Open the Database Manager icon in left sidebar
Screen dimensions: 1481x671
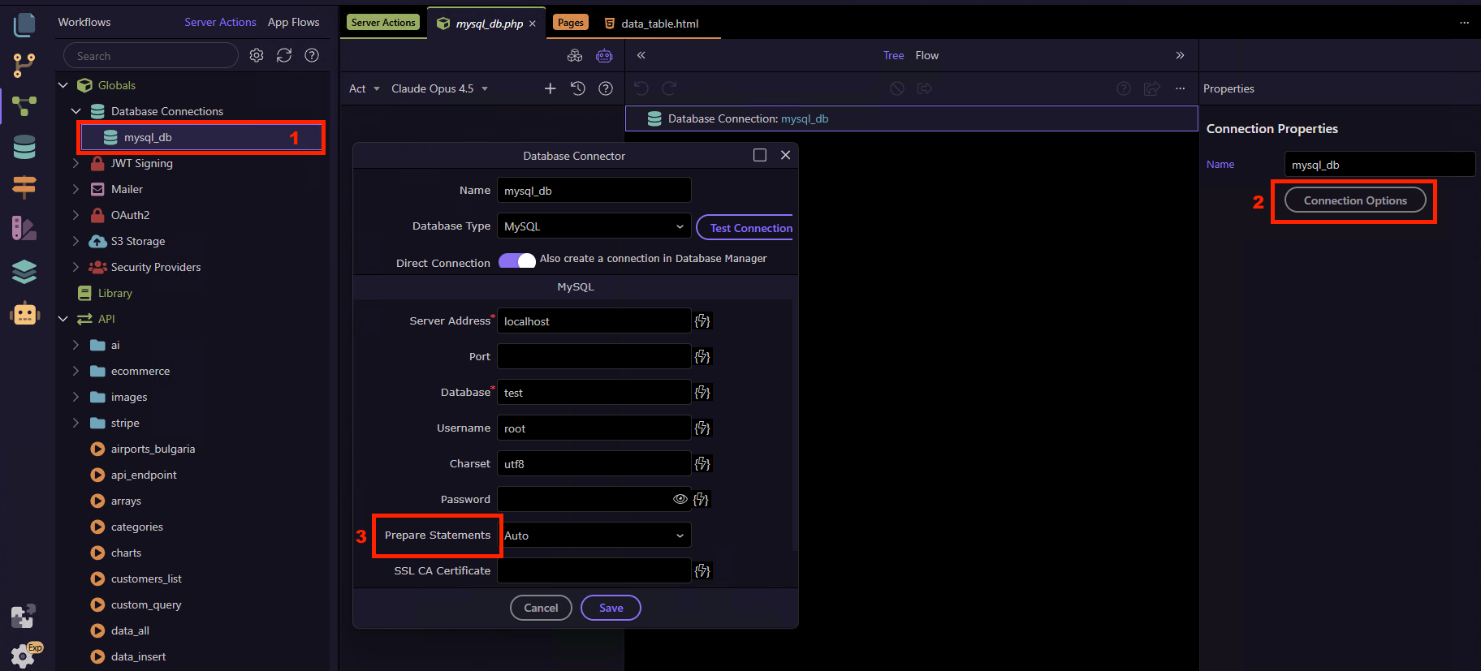pyautogui.click(x=24, y=147)
